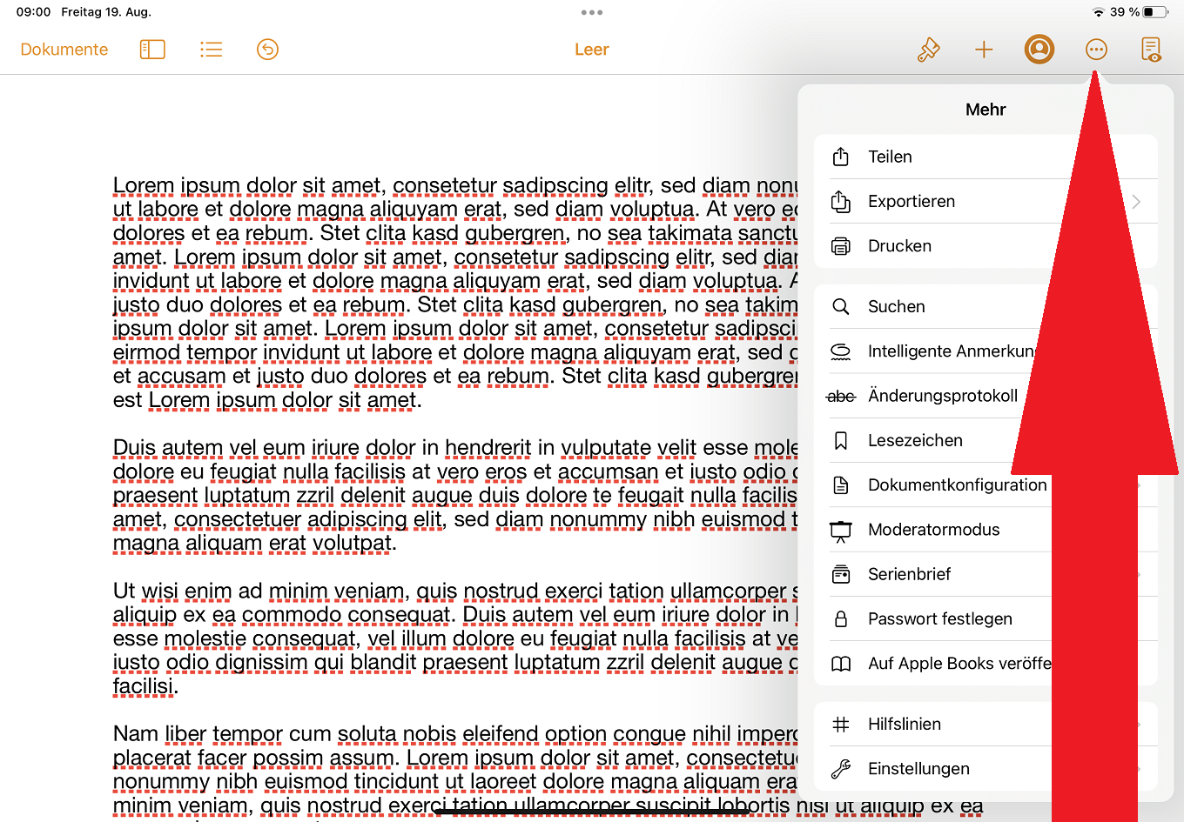
Task: Tap the Mehr popover title
Action: 986,110
